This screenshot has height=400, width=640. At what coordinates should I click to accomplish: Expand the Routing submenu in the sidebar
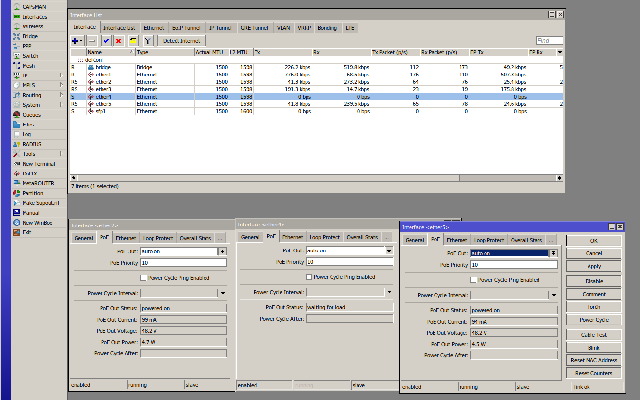[x=62, y=95]
